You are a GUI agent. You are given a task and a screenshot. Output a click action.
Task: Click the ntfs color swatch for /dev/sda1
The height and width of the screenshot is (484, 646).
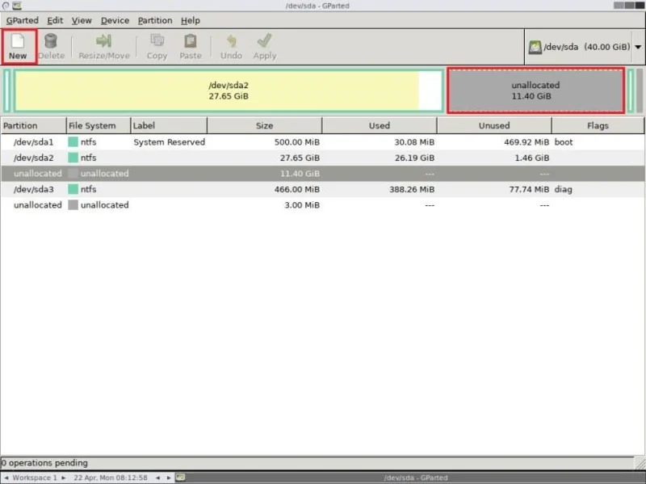point(73,142)
